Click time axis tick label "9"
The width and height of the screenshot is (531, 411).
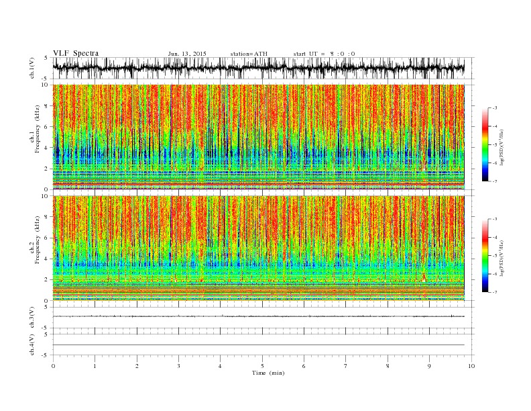(x=429, y=366)
